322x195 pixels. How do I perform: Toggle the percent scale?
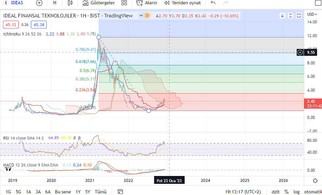[x=286, y=192]
